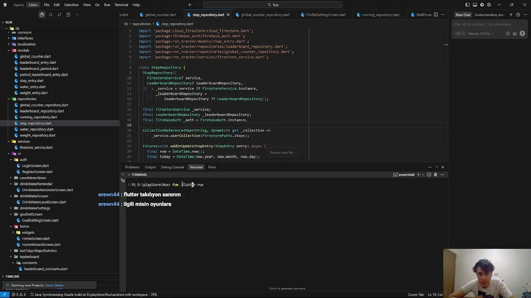Click the errors and warnings status item

point(19,295)
